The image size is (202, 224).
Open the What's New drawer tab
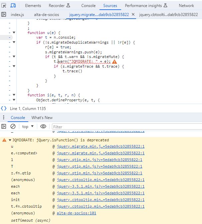(42, 118)
